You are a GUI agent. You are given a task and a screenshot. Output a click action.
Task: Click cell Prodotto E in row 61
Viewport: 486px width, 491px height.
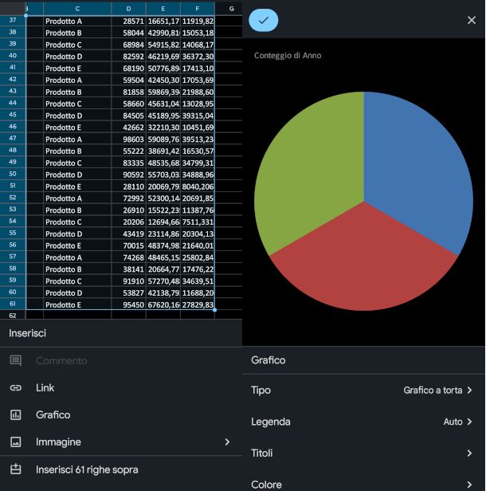coord(77,304)
